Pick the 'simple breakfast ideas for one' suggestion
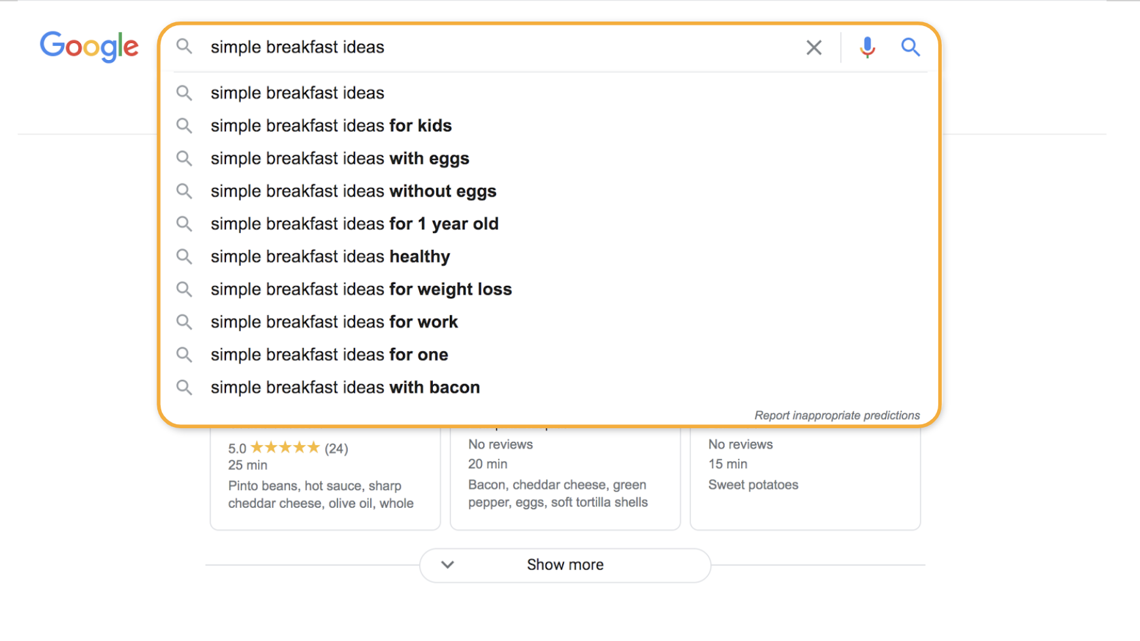This screenshot has width=1140, height=641. [x=329, y=354]
